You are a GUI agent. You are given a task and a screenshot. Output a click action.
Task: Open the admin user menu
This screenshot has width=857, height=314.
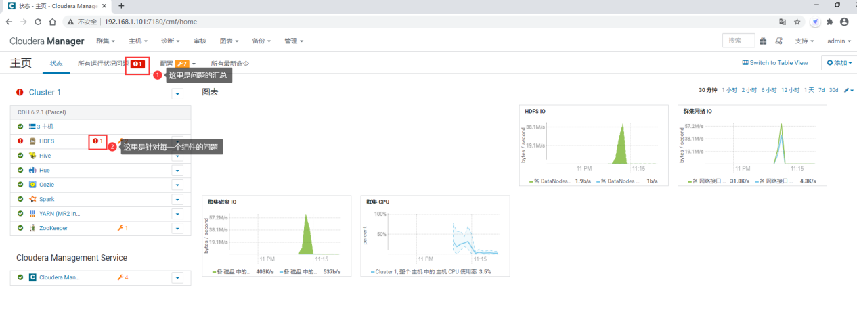point(840,41)
